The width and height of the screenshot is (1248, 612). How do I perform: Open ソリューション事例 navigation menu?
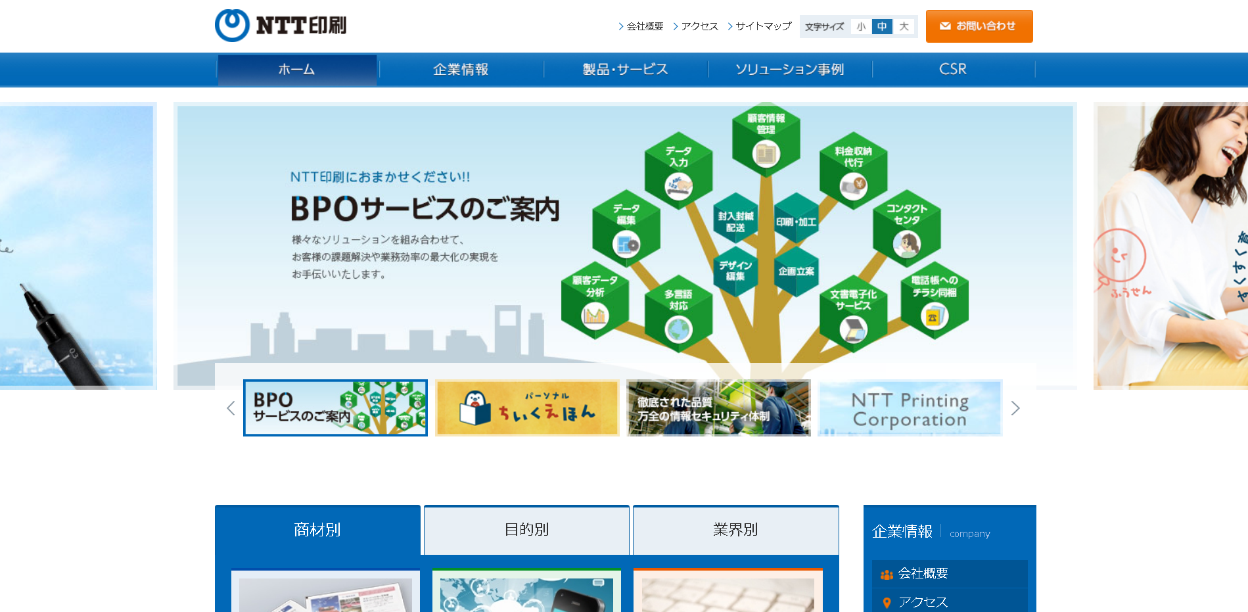coord(789,69)
